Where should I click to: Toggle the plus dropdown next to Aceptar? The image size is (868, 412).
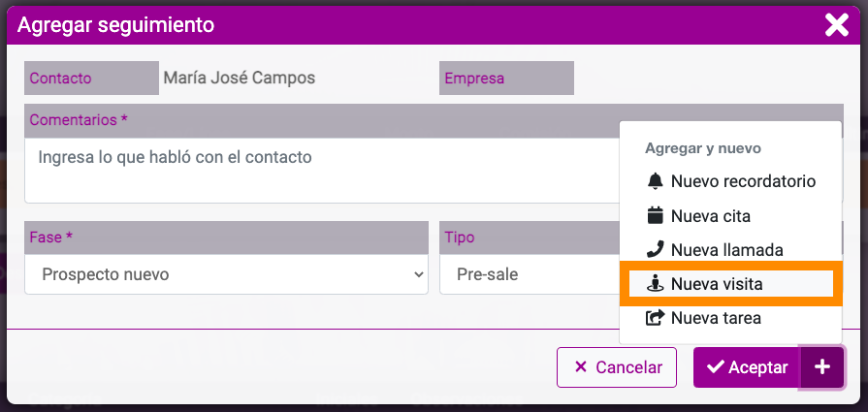tap(822, 367)
